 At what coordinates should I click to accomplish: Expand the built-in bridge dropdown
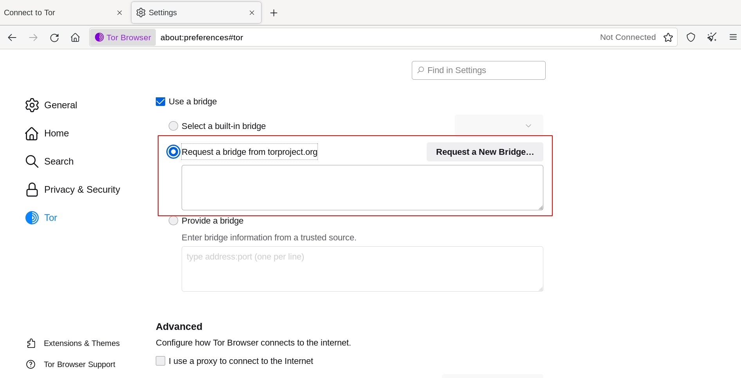coord(499,125)
